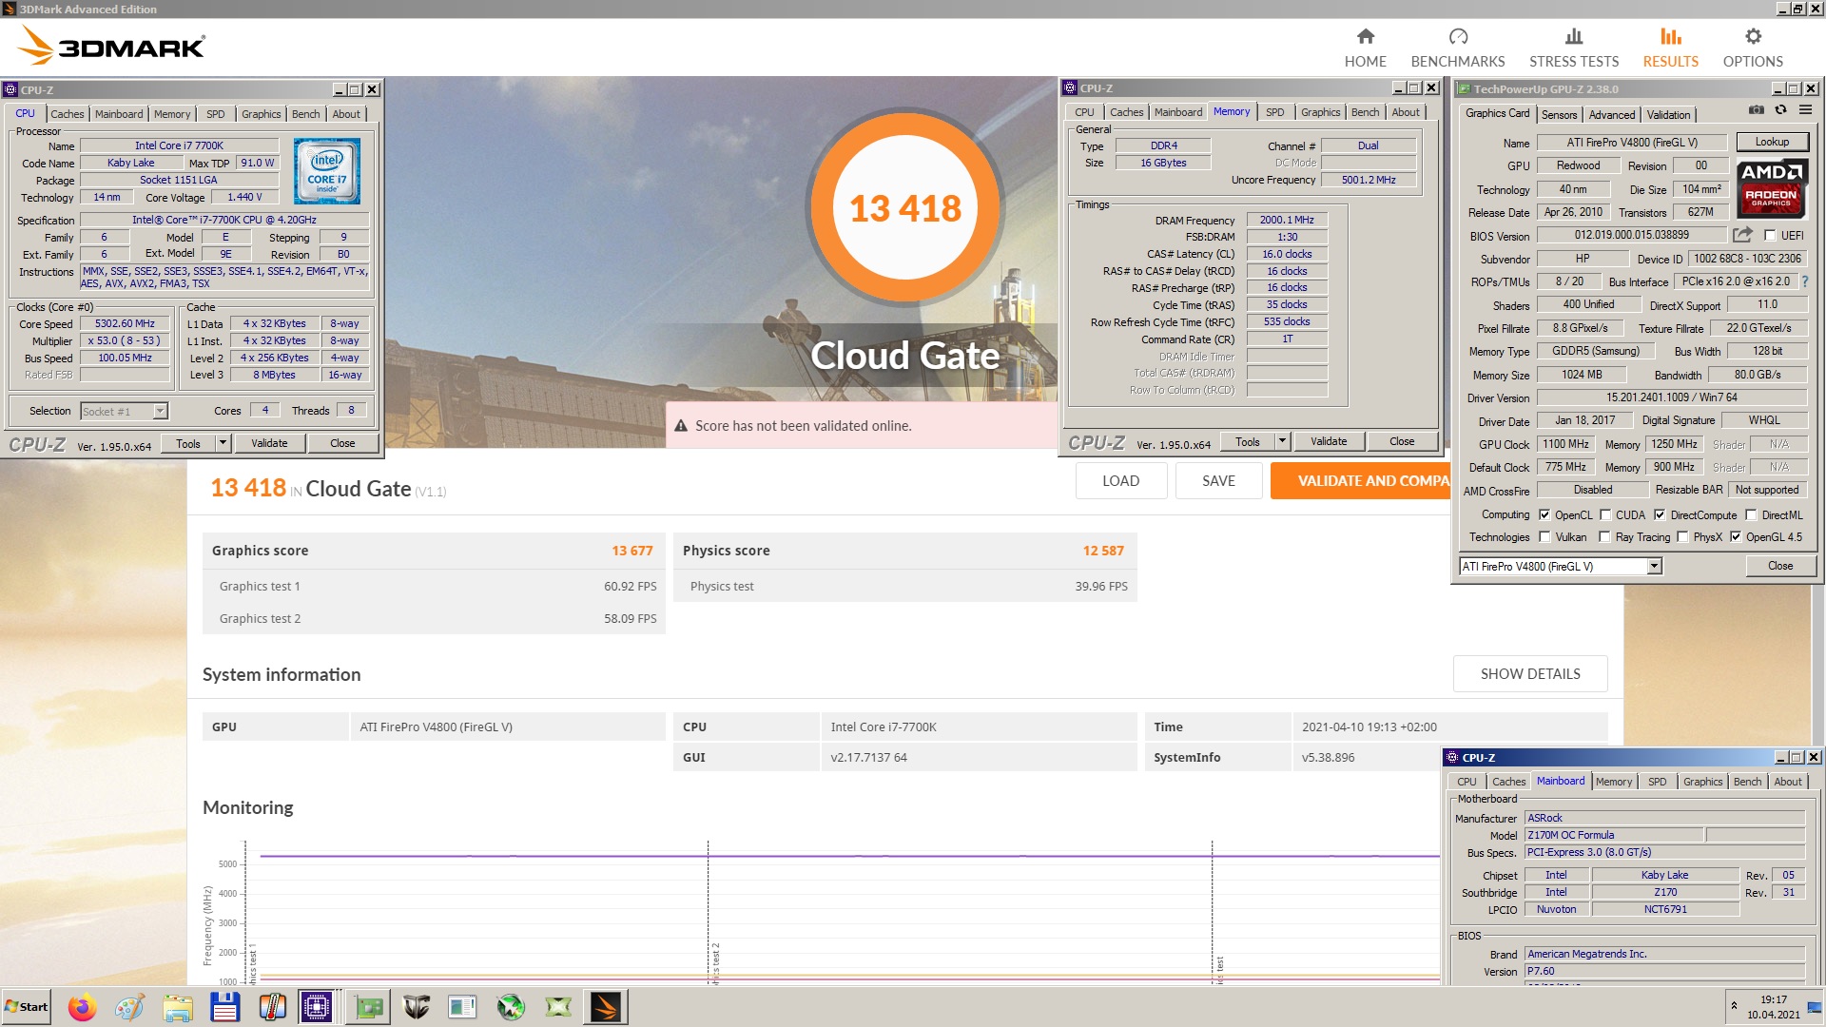Click the AMD Radeon Graphics logo
The width and height of the screenshot is (1826, 1027).
pos(1772,187)
